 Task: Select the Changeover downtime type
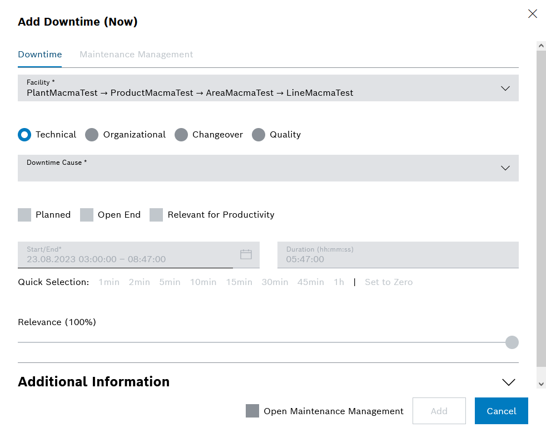pos(181,135)
